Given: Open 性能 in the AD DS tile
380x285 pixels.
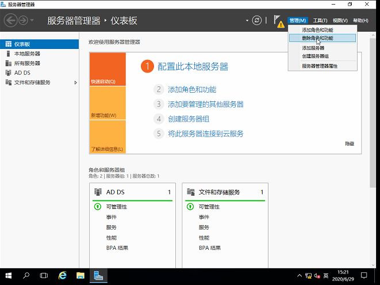Looking at the screenshot, I should [x=112, y=238].
